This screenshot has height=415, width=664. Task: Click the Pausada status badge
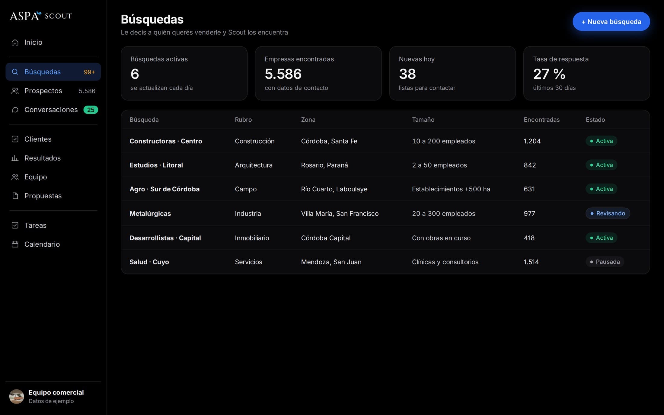[605, 262]
